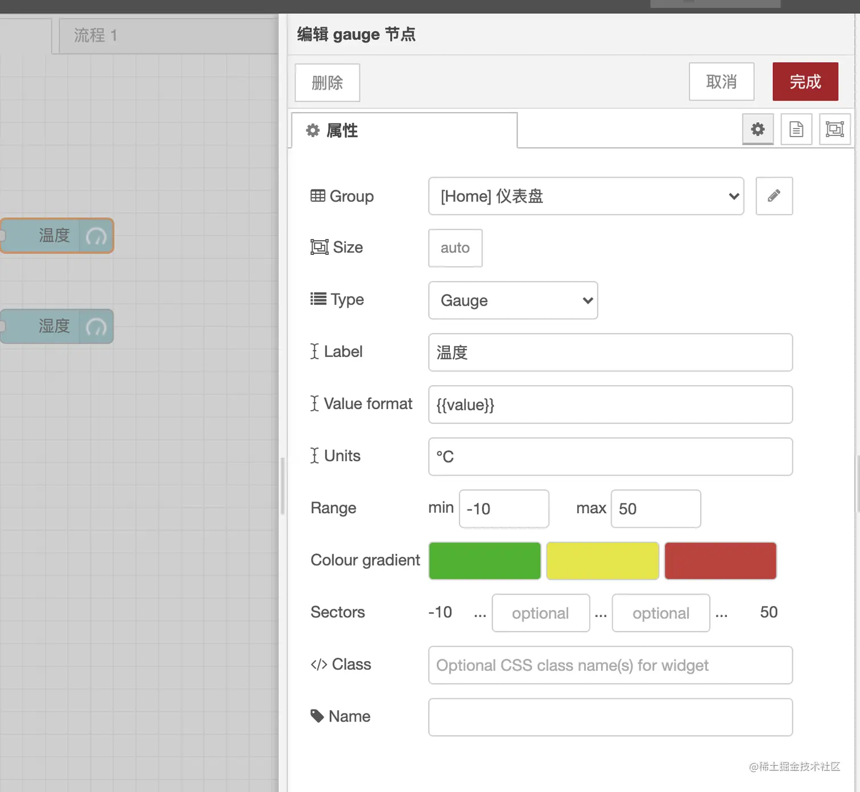Click the Range max field
Viewport: 860px width, 792px height.
(x=656, y=509)
